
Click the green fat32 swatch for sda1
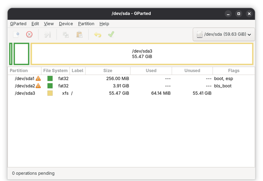click(50, 79)
